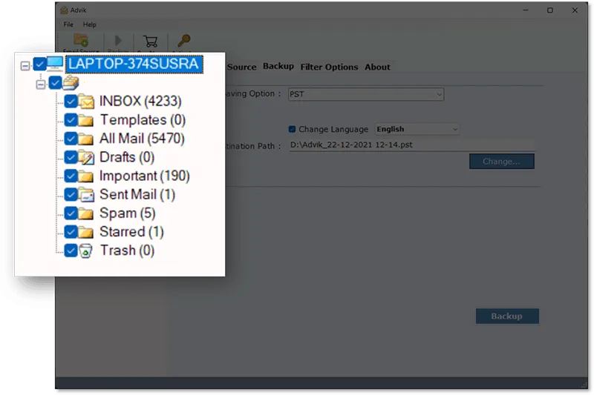Toggle the mail account node checkbox
Image resolution: width=594 pixels, height=395 pixels.
[55, 82]
